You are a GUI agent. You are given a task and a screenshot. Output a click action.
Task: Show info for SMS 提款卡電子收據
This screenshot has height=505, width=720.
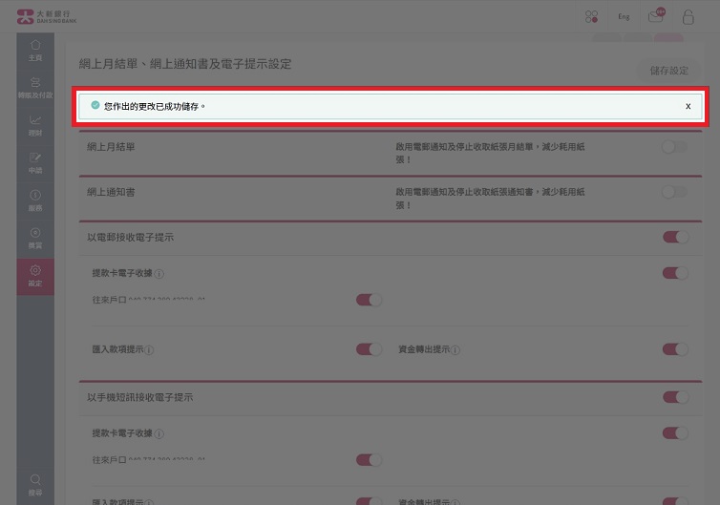click(x=159, y=433)
